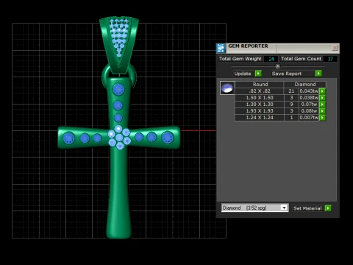Click the count cell showing 9

(x=291, y=105)
